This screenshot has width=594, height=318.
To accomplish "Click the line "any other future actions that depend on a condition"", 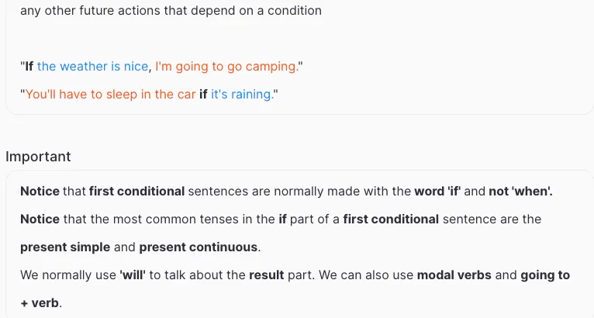I will (x=171, y=11).
